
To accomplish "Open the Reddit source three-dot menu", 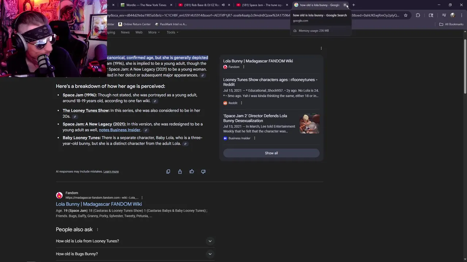I will click(x=241, y=103).
